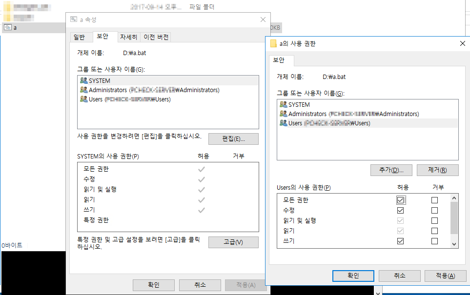This screenshot has height=295, width=470.
Task: Enable the 거부 checkbox for 쓰기
Action: click(434, 240)
